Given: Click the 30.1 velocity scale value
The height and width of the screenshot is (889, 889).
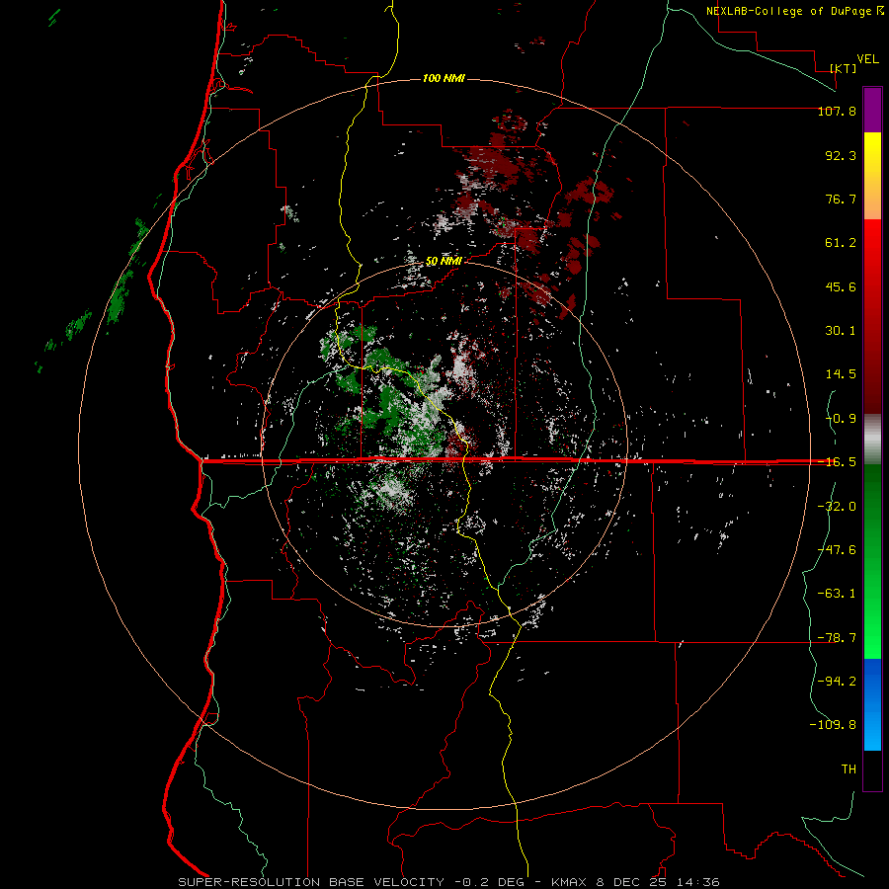Looking at the screenshot, I should tap(841, 331).
